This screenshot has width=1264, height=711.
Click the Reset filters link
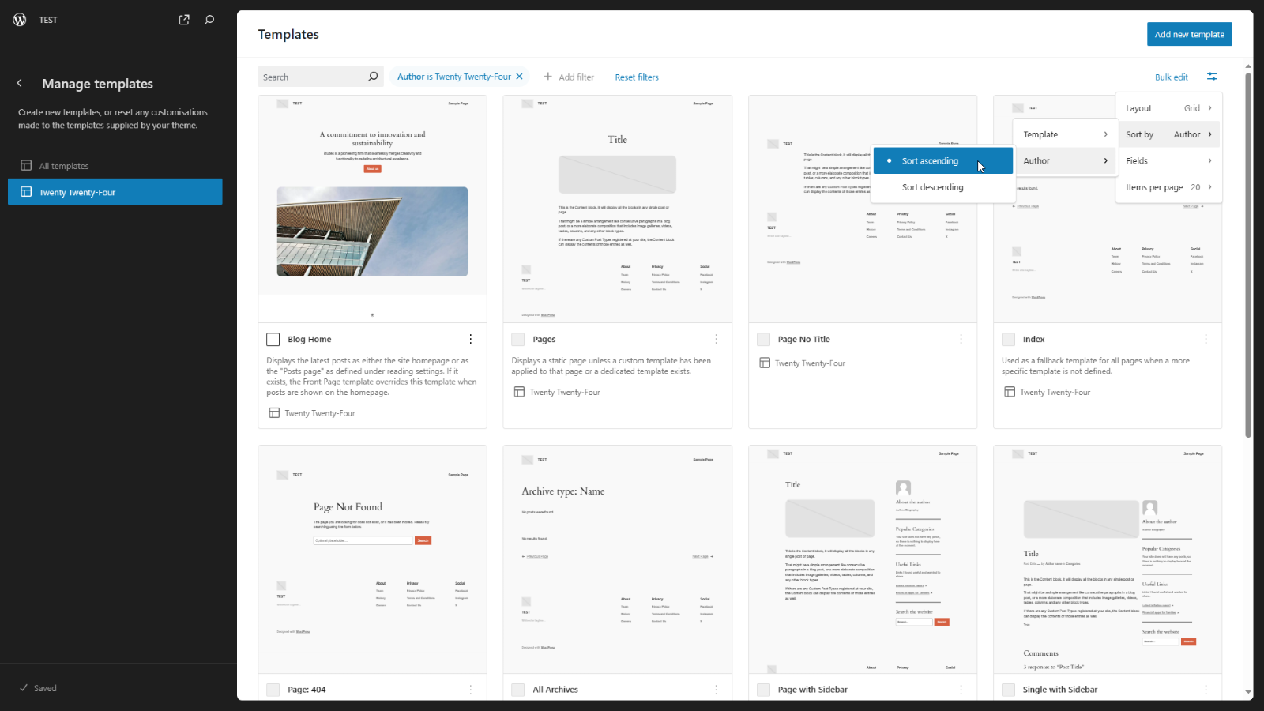[x=637, y=77]
